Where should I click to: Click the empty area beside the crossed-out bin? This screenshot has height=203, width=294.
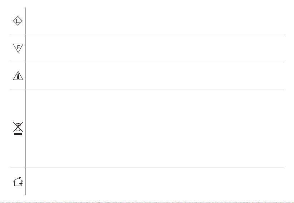(154, 129)
